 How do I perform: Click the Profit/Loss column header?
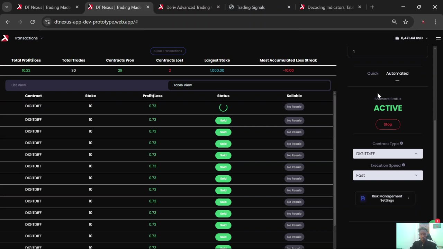coord(153,96)
